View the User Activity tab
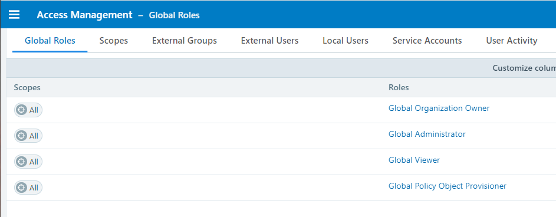 512,41
